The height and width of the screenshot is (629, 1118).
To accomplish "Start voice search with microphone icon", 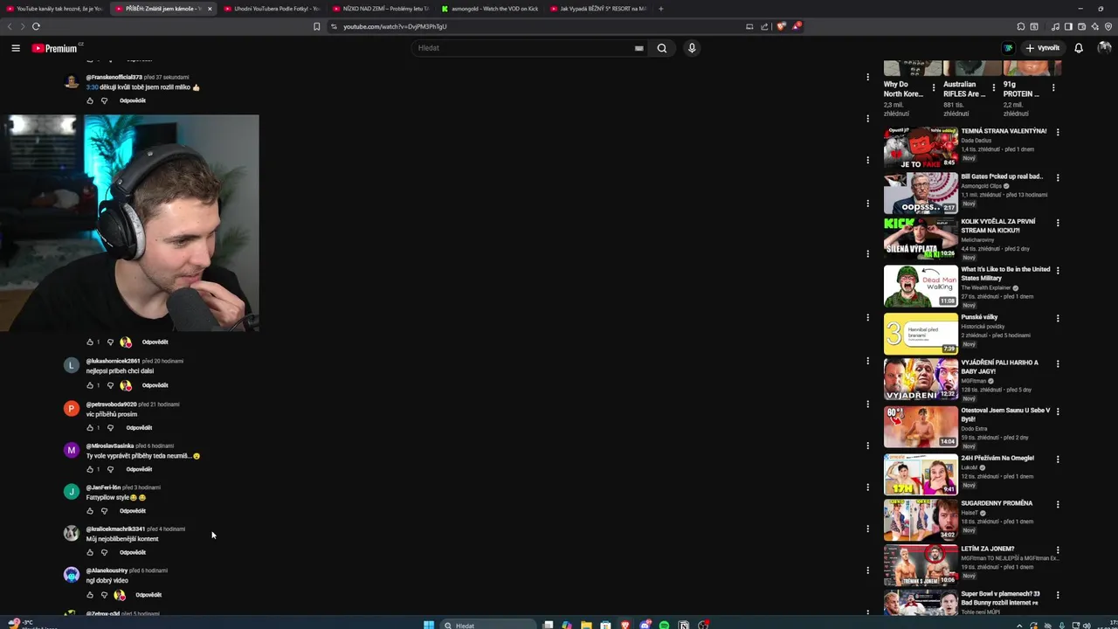I will click(x=692, y=48).
